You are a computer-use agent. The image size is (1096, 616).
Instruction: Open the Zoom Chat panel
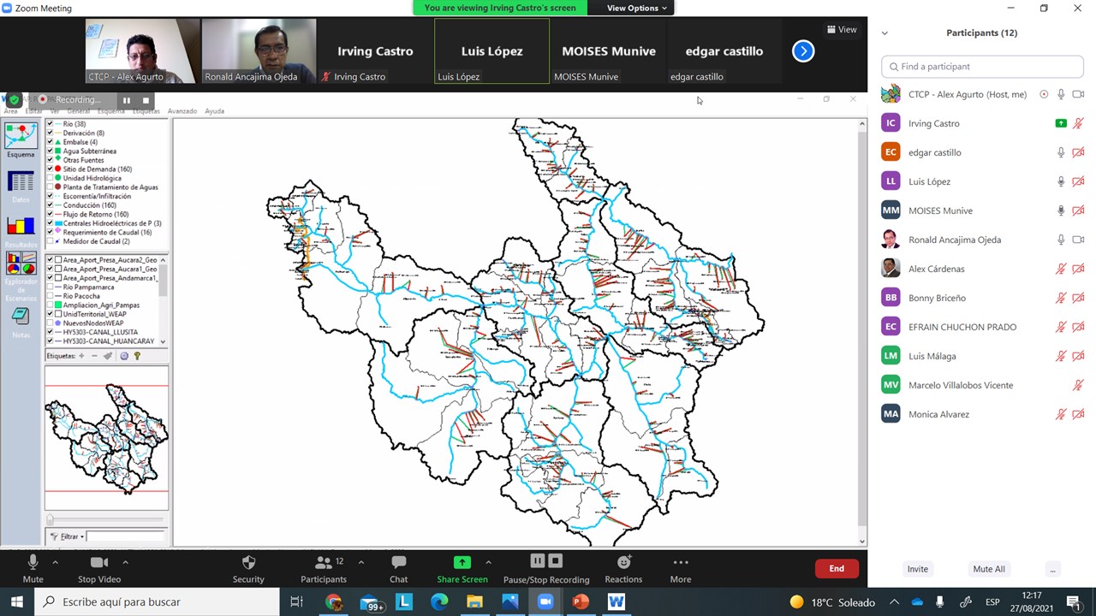398,562
